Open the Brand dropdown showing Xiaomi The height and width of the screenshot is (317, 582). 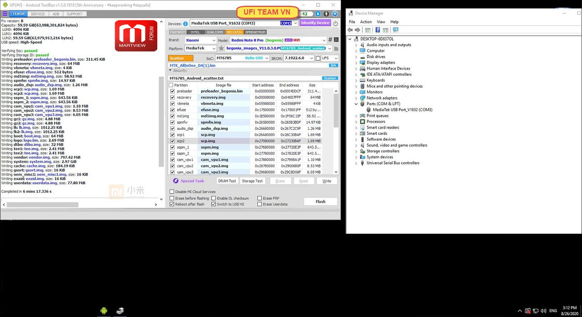click(x=213, y=40)
